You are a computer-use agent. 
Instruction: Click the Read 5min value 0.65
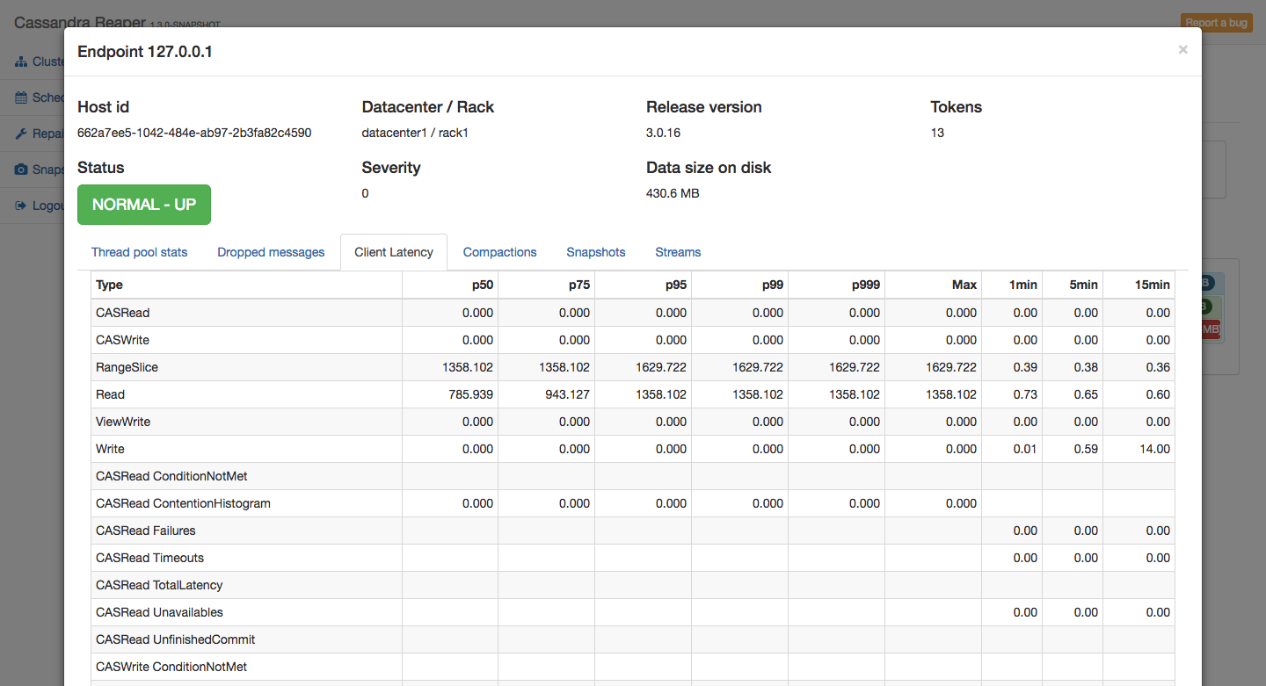(1086, 394)
